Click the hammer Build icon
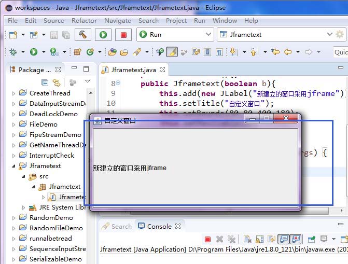This screenshot has width=348, height=264. pos(82,35)
